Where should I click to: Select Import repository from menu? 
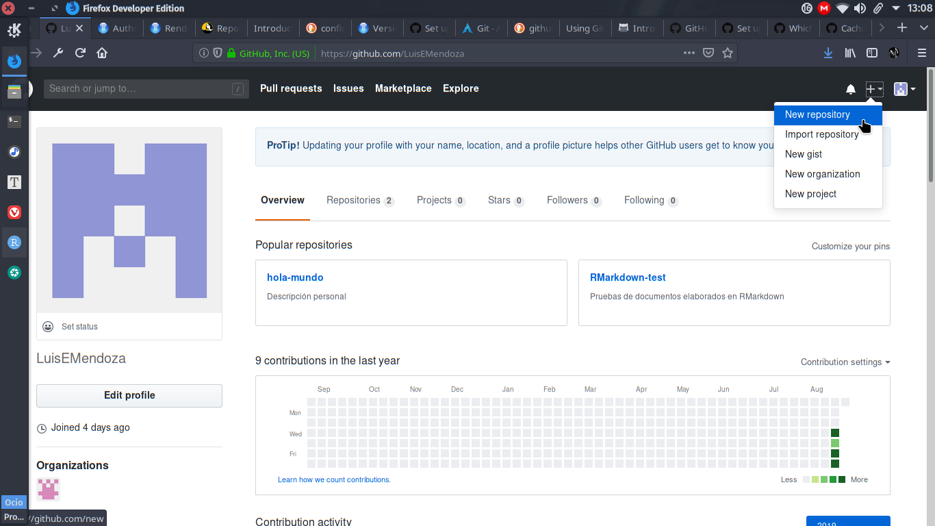pos(828,134)
